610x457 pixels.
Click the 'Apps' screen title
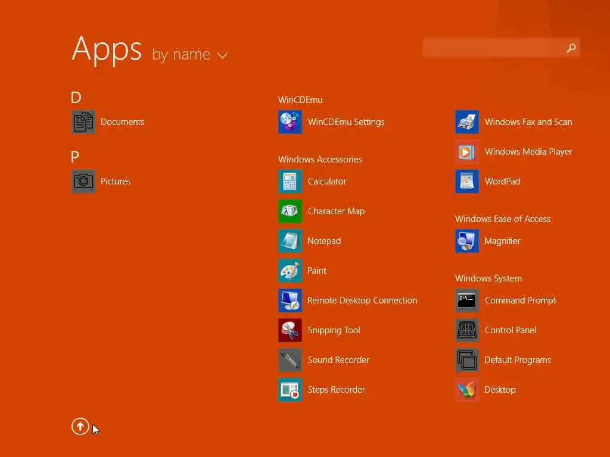tap(107, 50)
